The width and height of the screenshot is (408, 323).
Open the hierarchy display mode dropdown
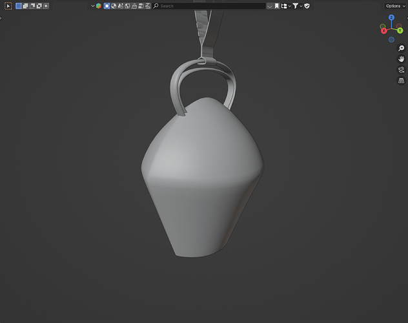(286, 6)
